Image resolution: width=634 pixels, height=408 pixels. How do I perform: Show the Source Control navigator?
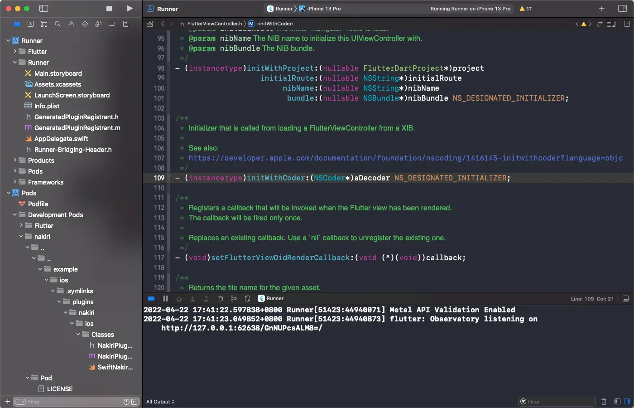[x=30, y=24]
